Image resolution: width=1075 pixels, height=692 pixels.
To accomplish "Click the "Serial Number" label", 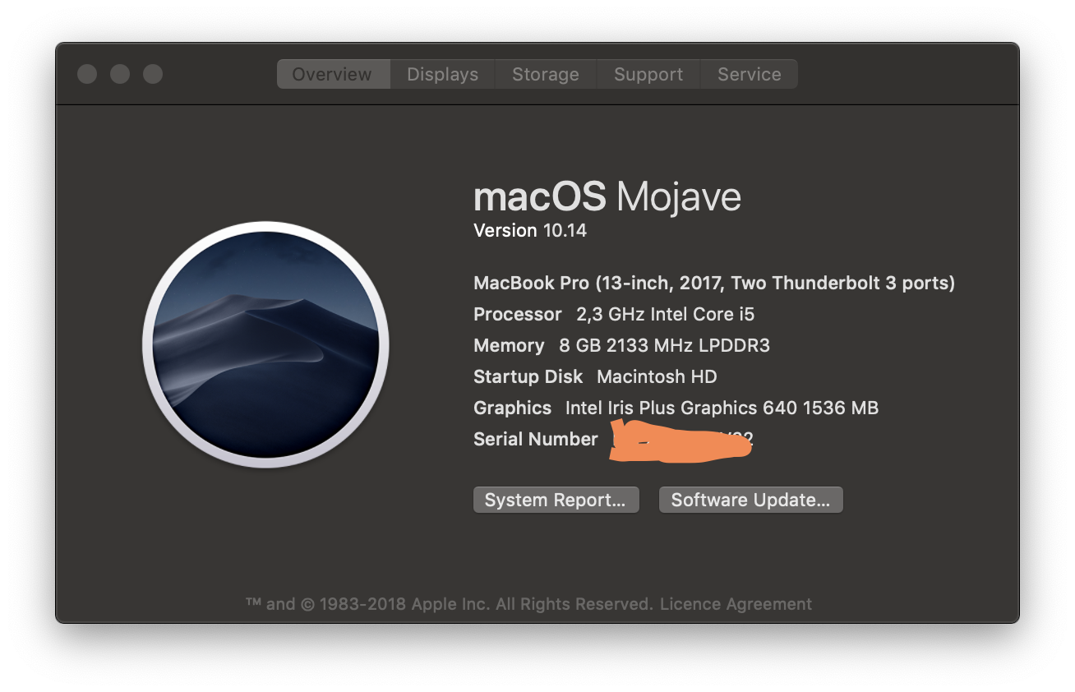I will (x=536, y=439).
